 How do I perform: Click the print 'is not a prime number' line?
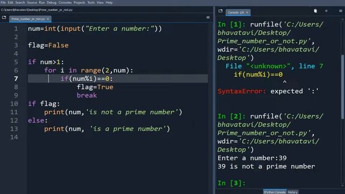point(113,112)
